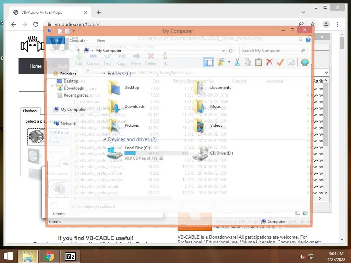The height and width of the screenshot is (263, 351).
Task: Expand the ribbon with the chevron beside Help
Action: [x=300, y=40]
